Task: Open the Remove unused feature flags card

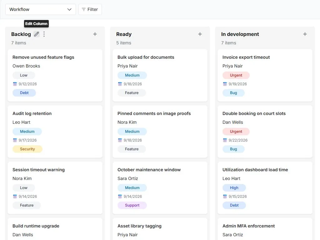Action: [x=55, y=75]
